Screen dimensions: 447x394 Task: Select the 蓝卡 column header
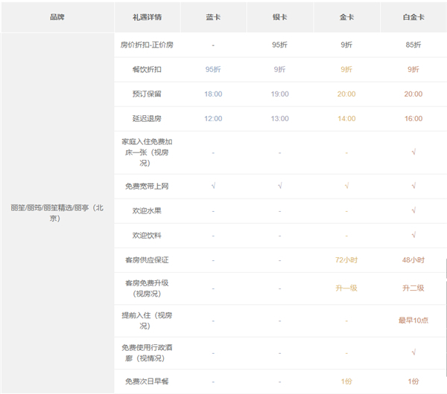point(212,16)
